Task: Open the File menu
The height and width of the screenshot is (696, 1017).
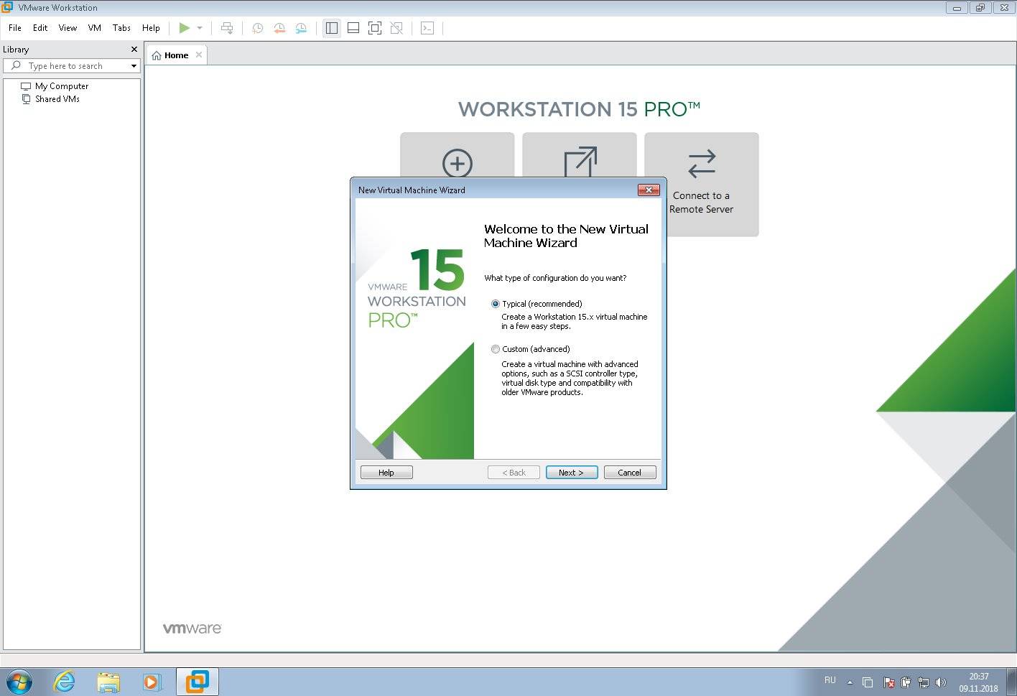Action: [x=15, y=28]
